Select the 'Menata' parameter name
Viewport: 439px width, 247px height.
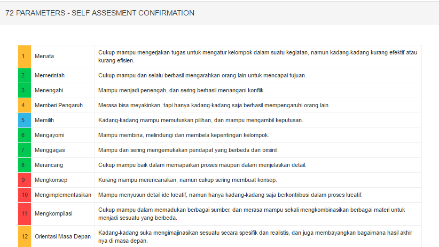click(x=44, y=56)
